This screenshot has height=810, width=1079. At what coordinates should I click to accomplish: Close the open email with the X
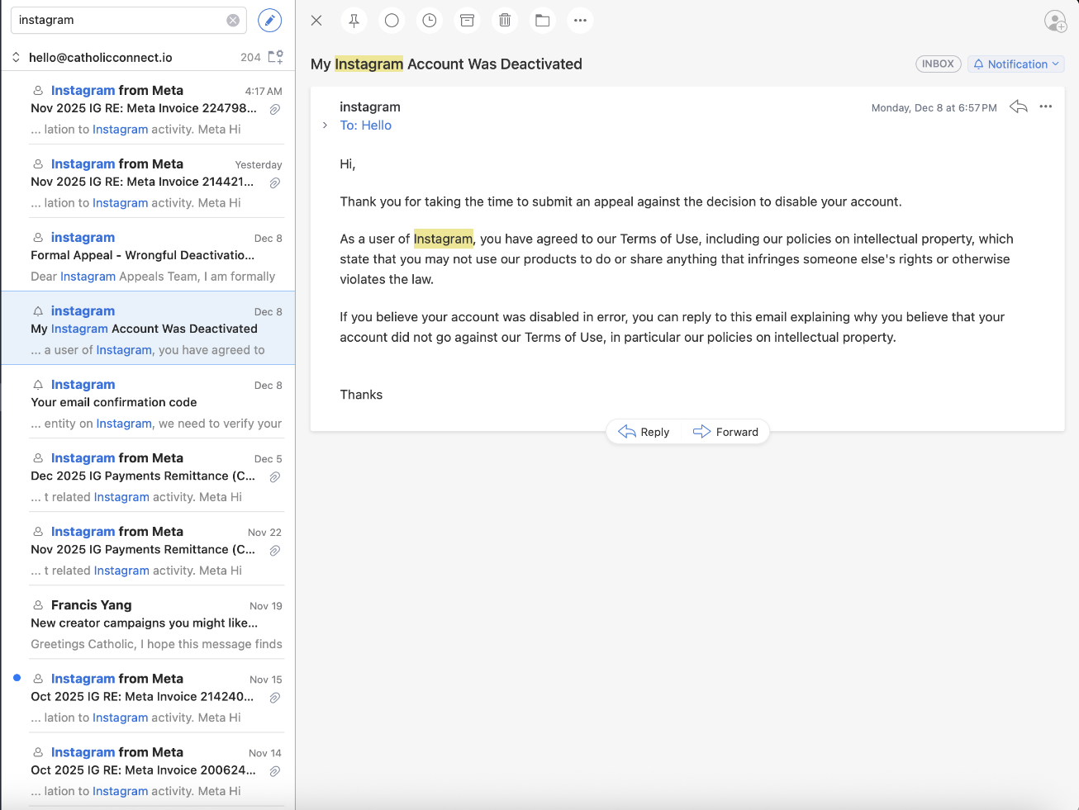[316, 20]
